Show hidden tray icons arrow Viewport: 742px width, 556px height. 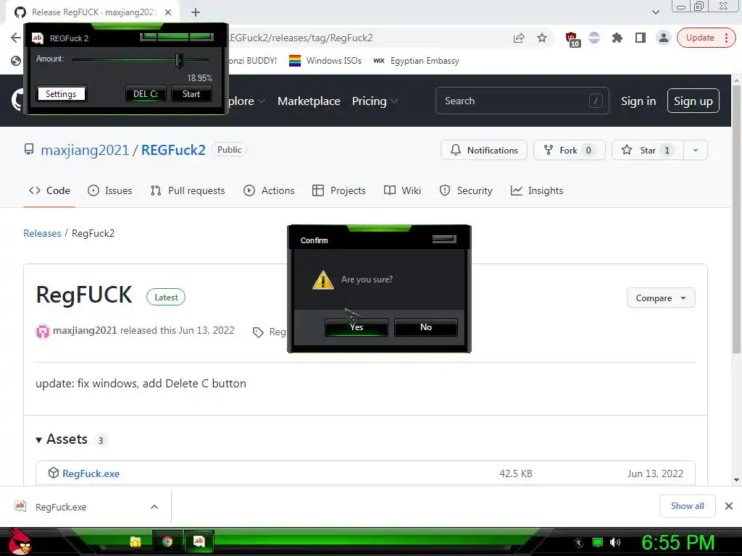[x=579, y=543]
